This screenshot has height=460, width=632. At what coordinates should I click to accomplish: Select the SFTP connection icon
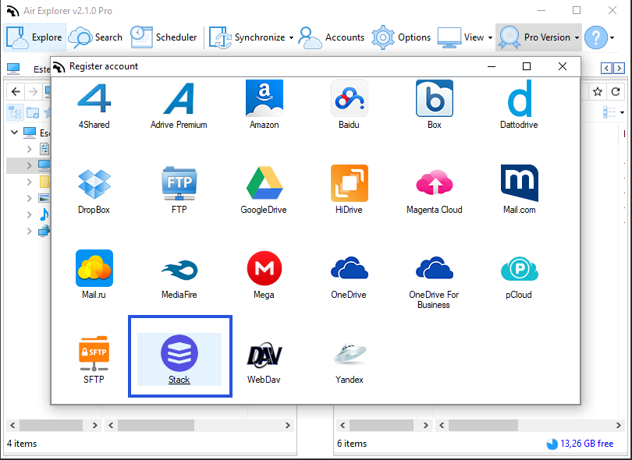(x=94, y=354)
